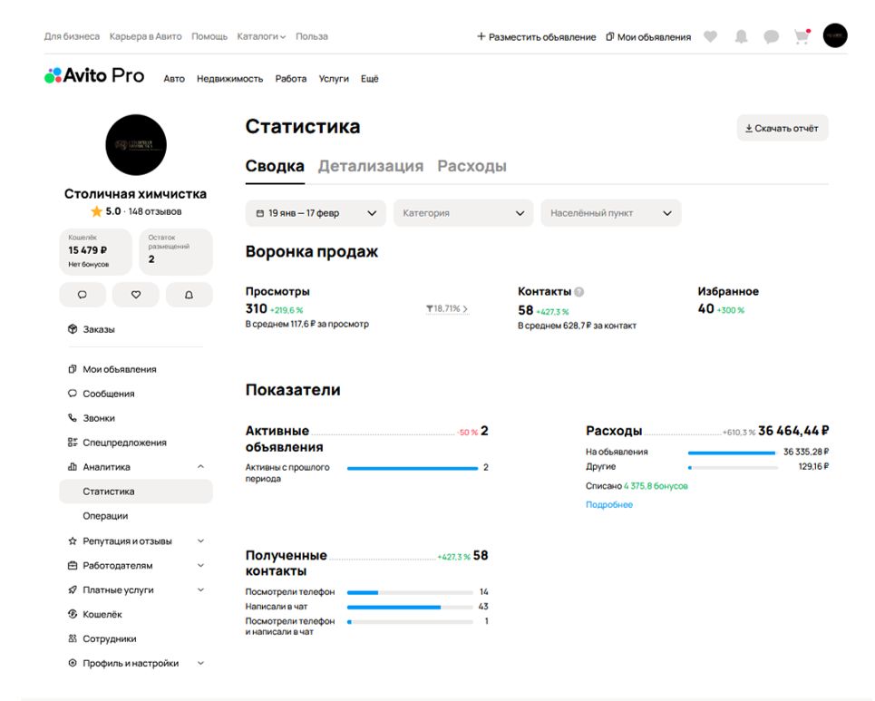Click Звонки phone icon
Screen dimensions: 875x701
(x=73, y=418)
